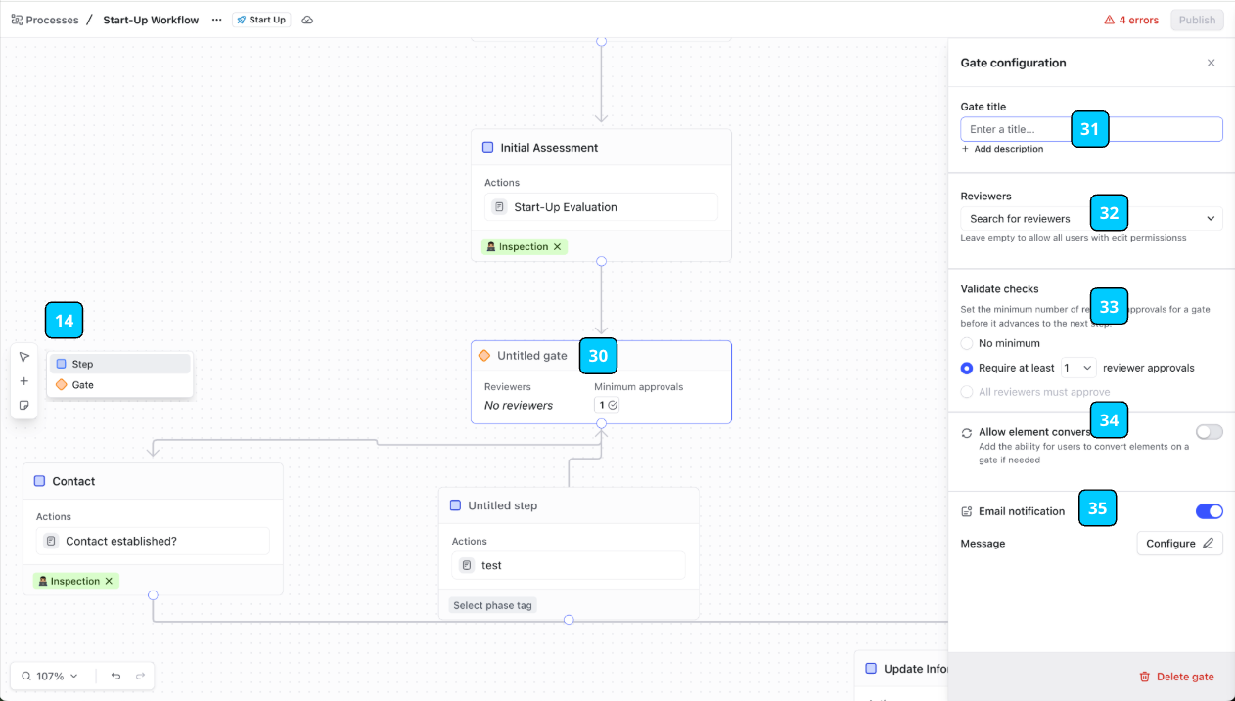Turn off the Email notification switch
The width and height of the screenshot is (1235, 701).
pyautogui.click(x=1209, y=511)
